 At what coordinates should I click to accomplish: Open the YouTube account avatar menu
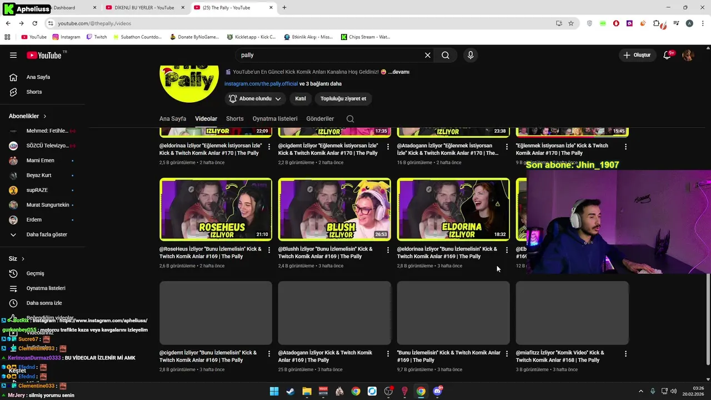(688, 55)
